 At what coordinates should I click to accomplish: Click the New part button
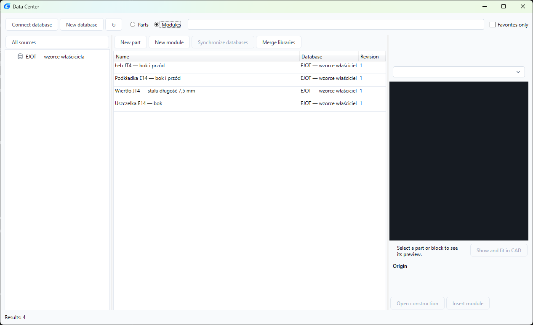131,42
